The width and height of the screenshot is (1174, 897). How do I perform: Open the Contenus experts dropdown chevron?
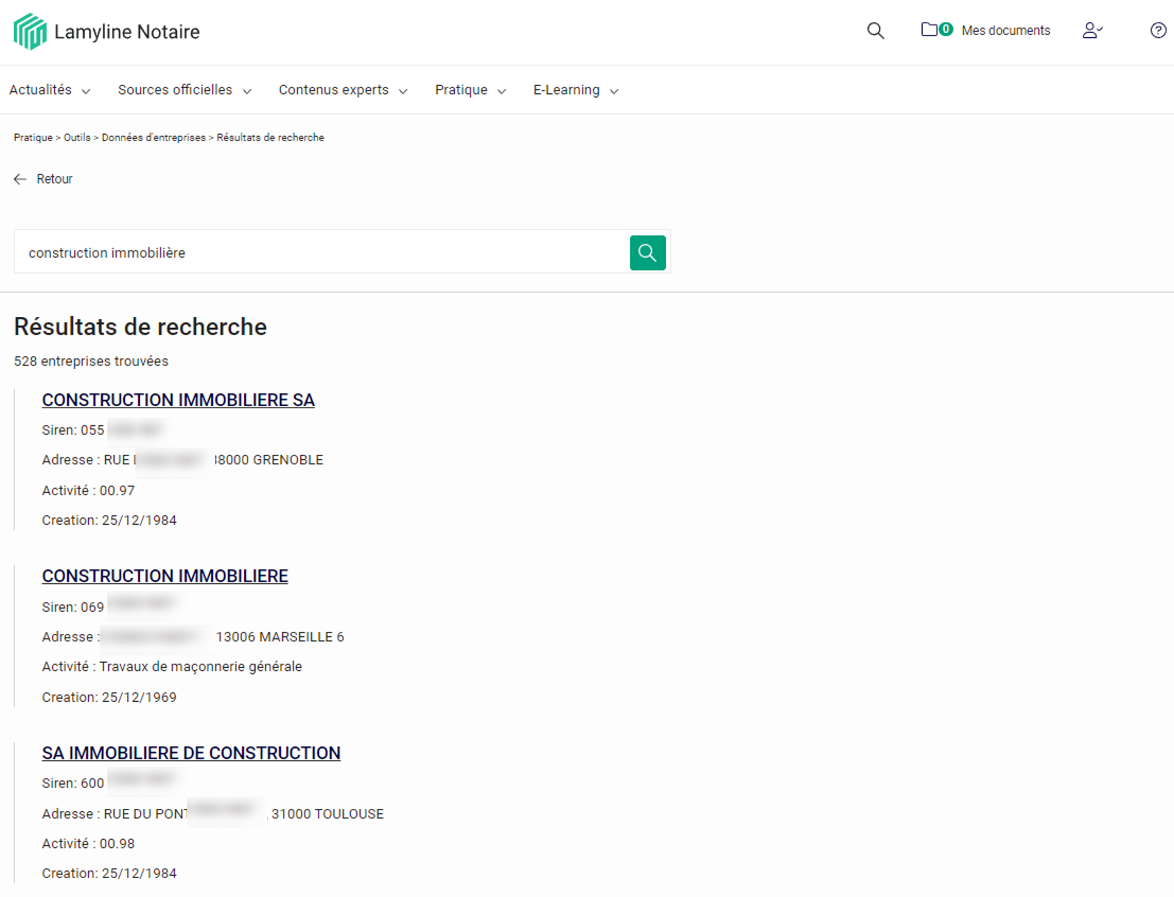coord(403,91)
